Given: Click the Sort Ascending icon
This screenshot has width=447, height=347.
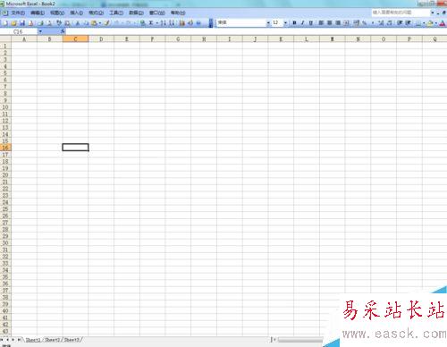Looking at the screenshot, I should (x=164, y=23).
